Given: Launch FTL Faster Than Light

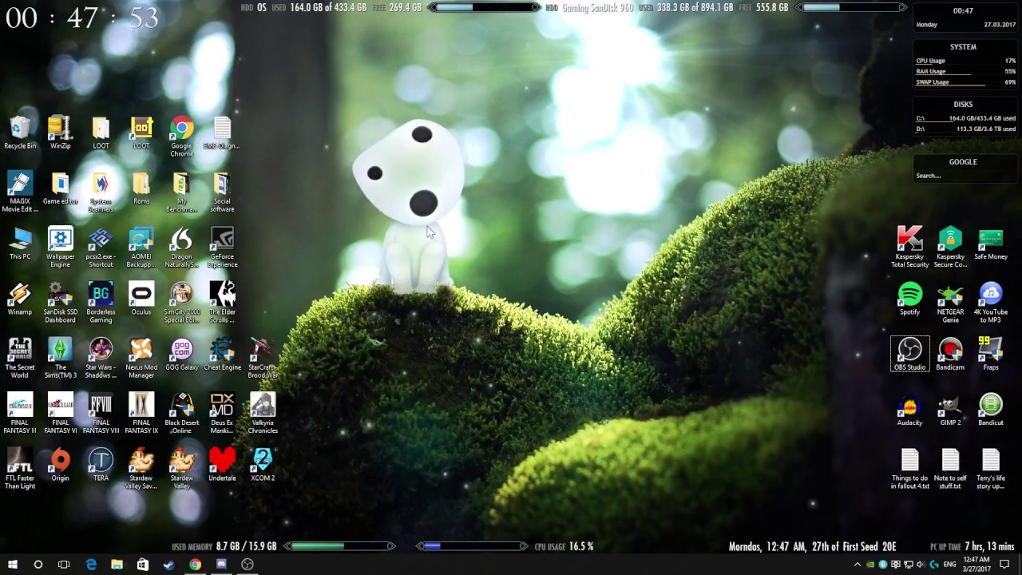Looking at the screenshot, I should tap(20, 469).
